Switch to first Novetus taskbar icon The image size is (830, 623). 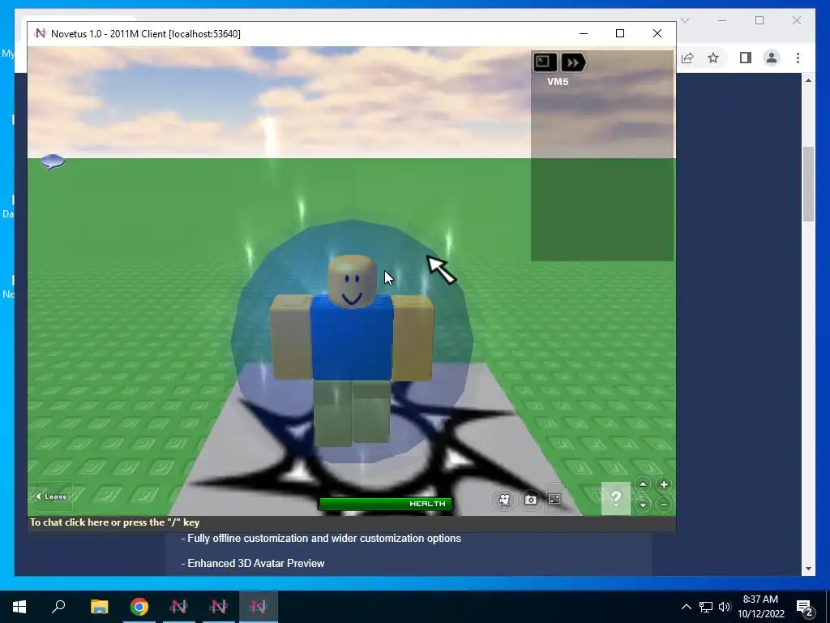[179, 607]
